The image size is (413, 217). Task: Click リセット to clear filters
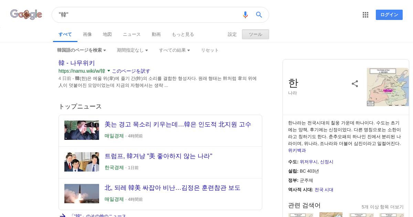[210, 50]
